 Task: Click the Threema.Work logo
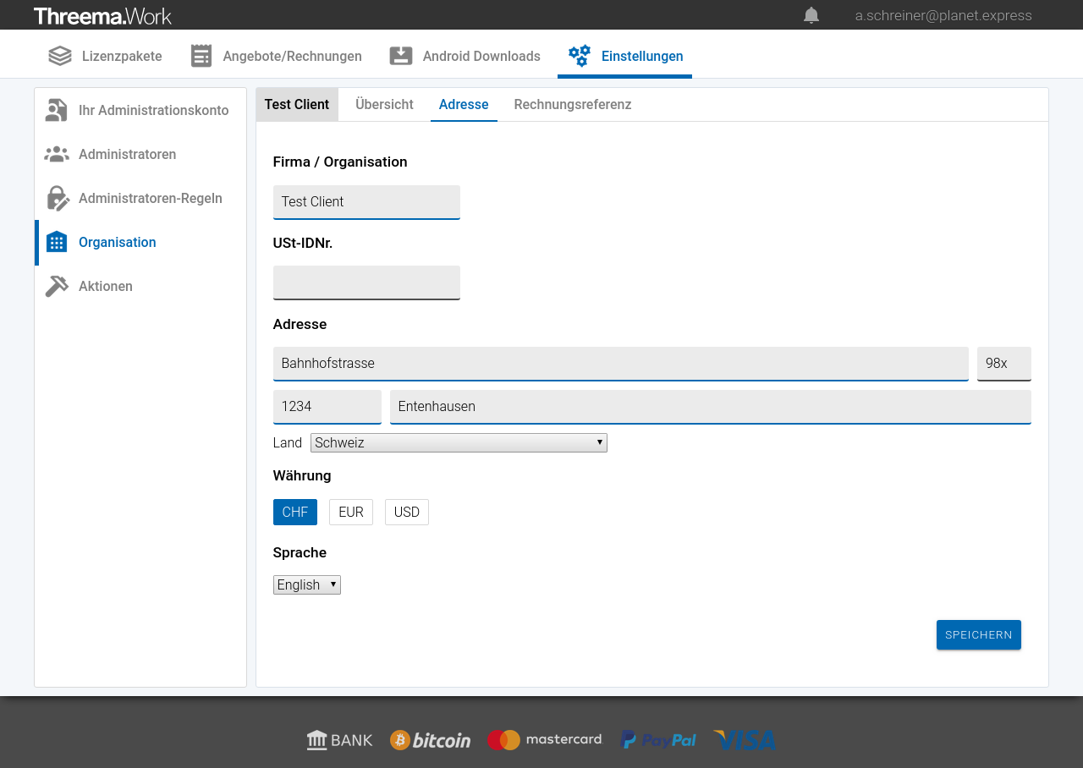pos(102,15)
